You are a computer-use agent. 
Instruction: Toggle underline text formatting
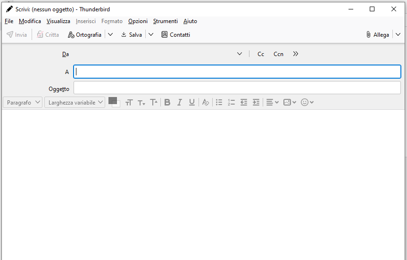click(192, 102)
